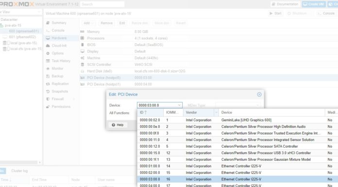This screenshot has width=338, height=187.
Task: Open the Monitor section
Action: click(x=57, y=68)
